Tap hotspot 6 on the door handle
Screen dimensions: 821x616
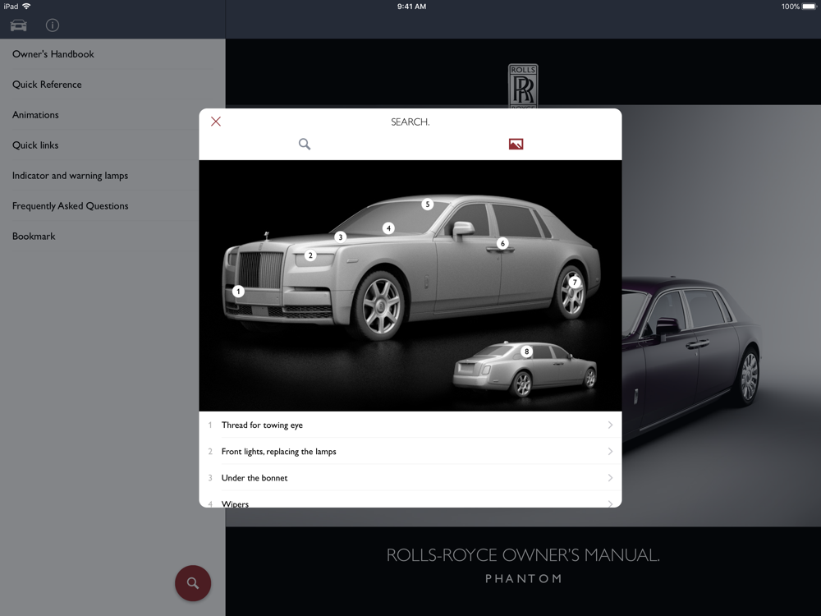502,244
